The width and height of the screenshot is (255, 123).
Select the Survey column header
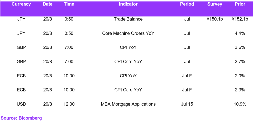pyautogui.click(x=215, y=4)
